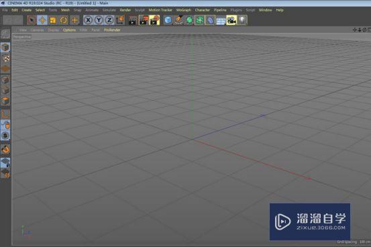Add a Bend deformer object

[x=210, y=20]
